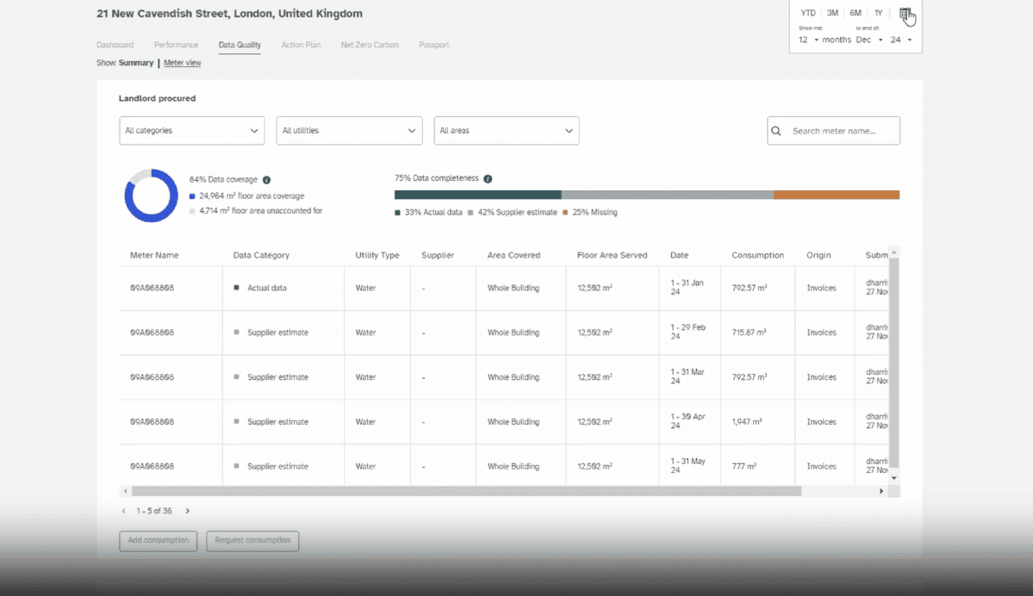Open the All utilities dropdown
1033x596 pixels.
349,130
